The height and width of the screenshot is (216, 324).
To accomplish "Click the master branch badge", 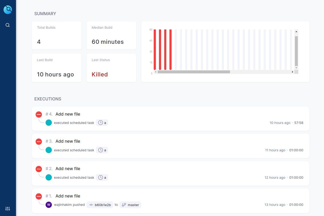I will (130, 205).
